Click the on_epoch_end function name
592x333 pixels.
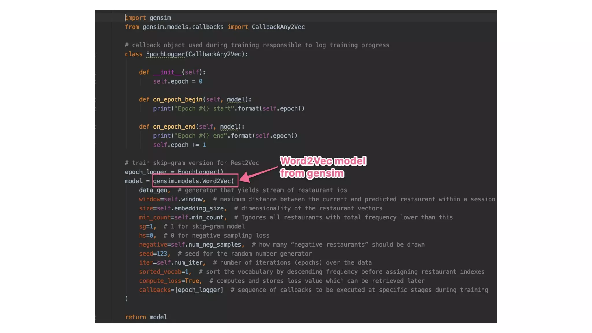tap(174, 127)
